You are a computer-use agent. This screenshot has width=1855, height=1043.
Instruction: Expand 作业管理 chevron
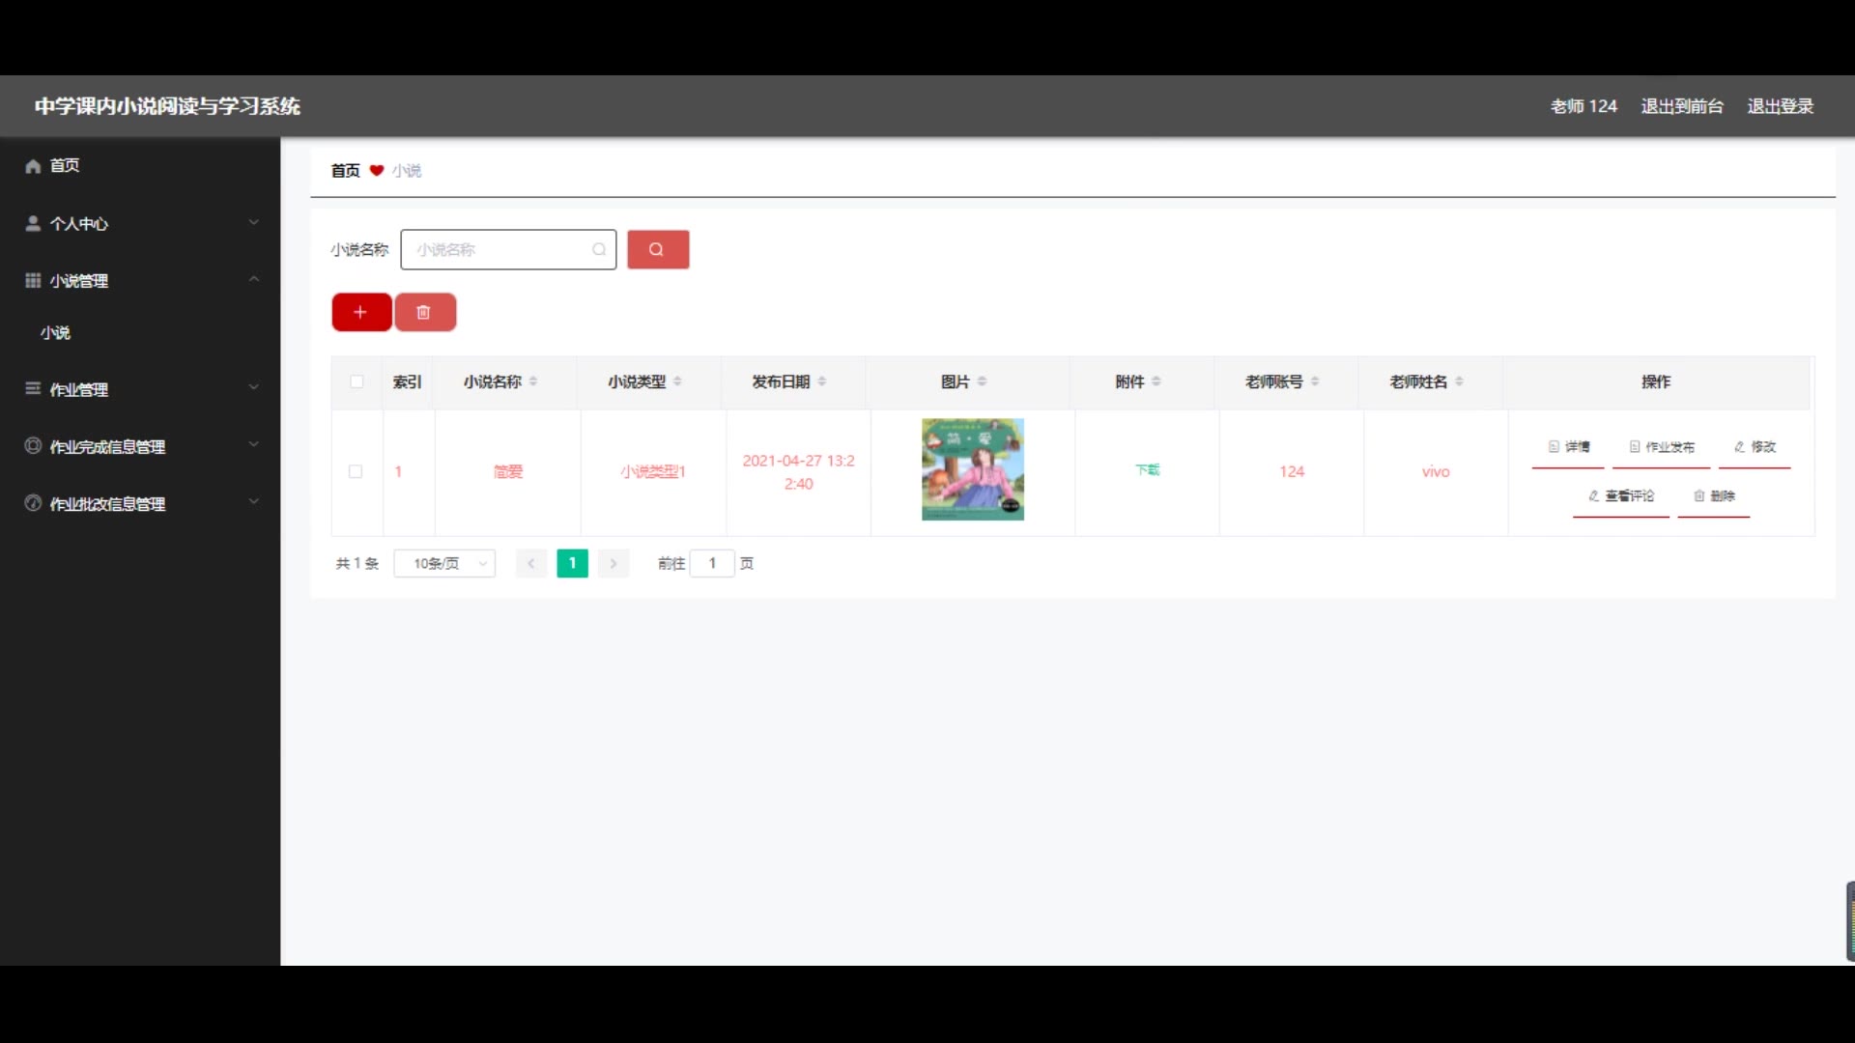point(254,387)
